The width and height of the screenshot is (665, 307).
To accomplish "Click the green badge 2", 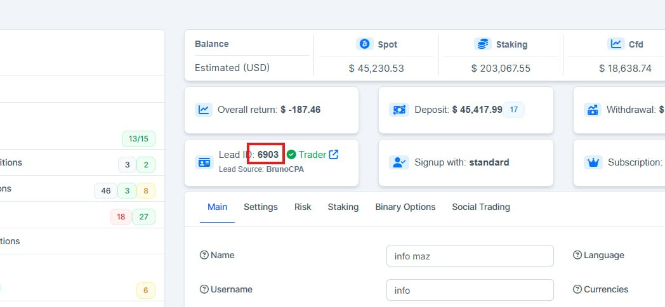I will click(x=146, y=165).
